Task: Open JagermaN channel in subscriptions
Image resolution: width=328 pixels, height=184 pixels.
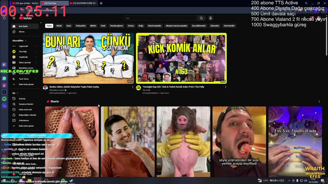Action: [x=25, y=46]
